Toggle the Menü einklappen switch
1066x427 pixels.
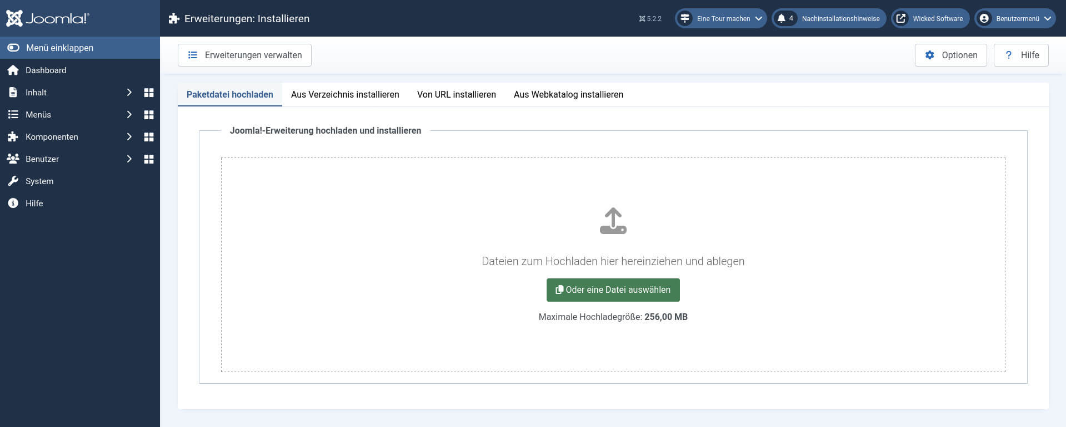click(13, 48)
